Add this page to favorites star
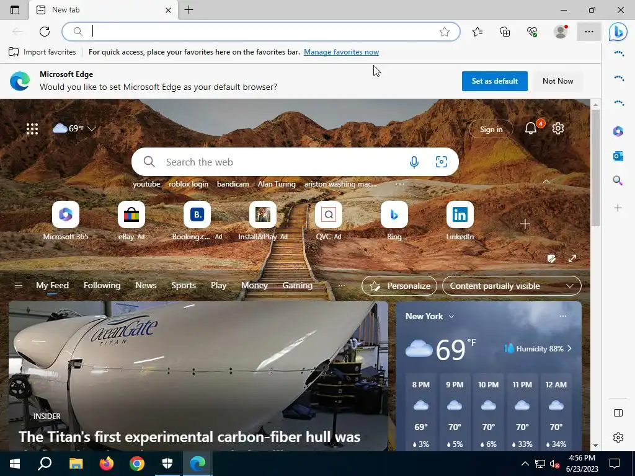 point(444,32)
